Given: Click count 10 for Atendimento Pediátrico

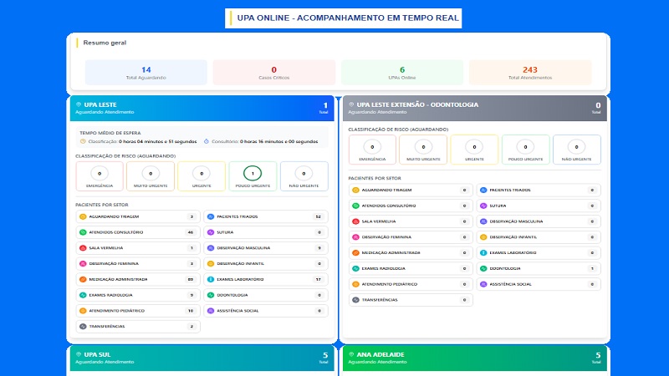Looking at the screenshot, I should [x=191, y=311].
